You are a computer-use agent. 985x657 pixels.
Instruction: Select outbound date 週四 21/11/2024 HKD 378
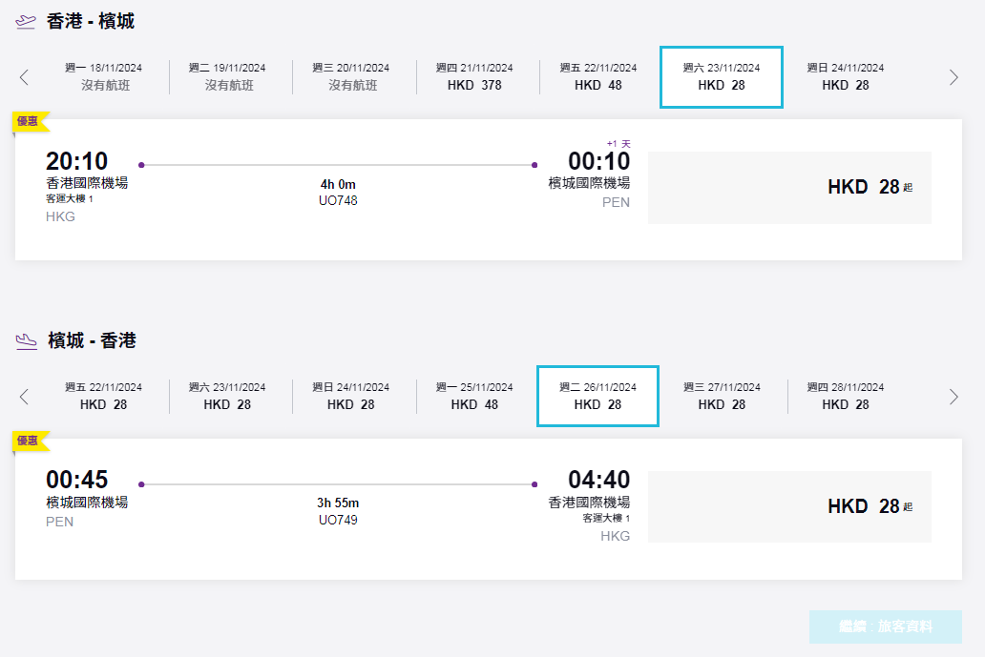[x=474, y=77]
